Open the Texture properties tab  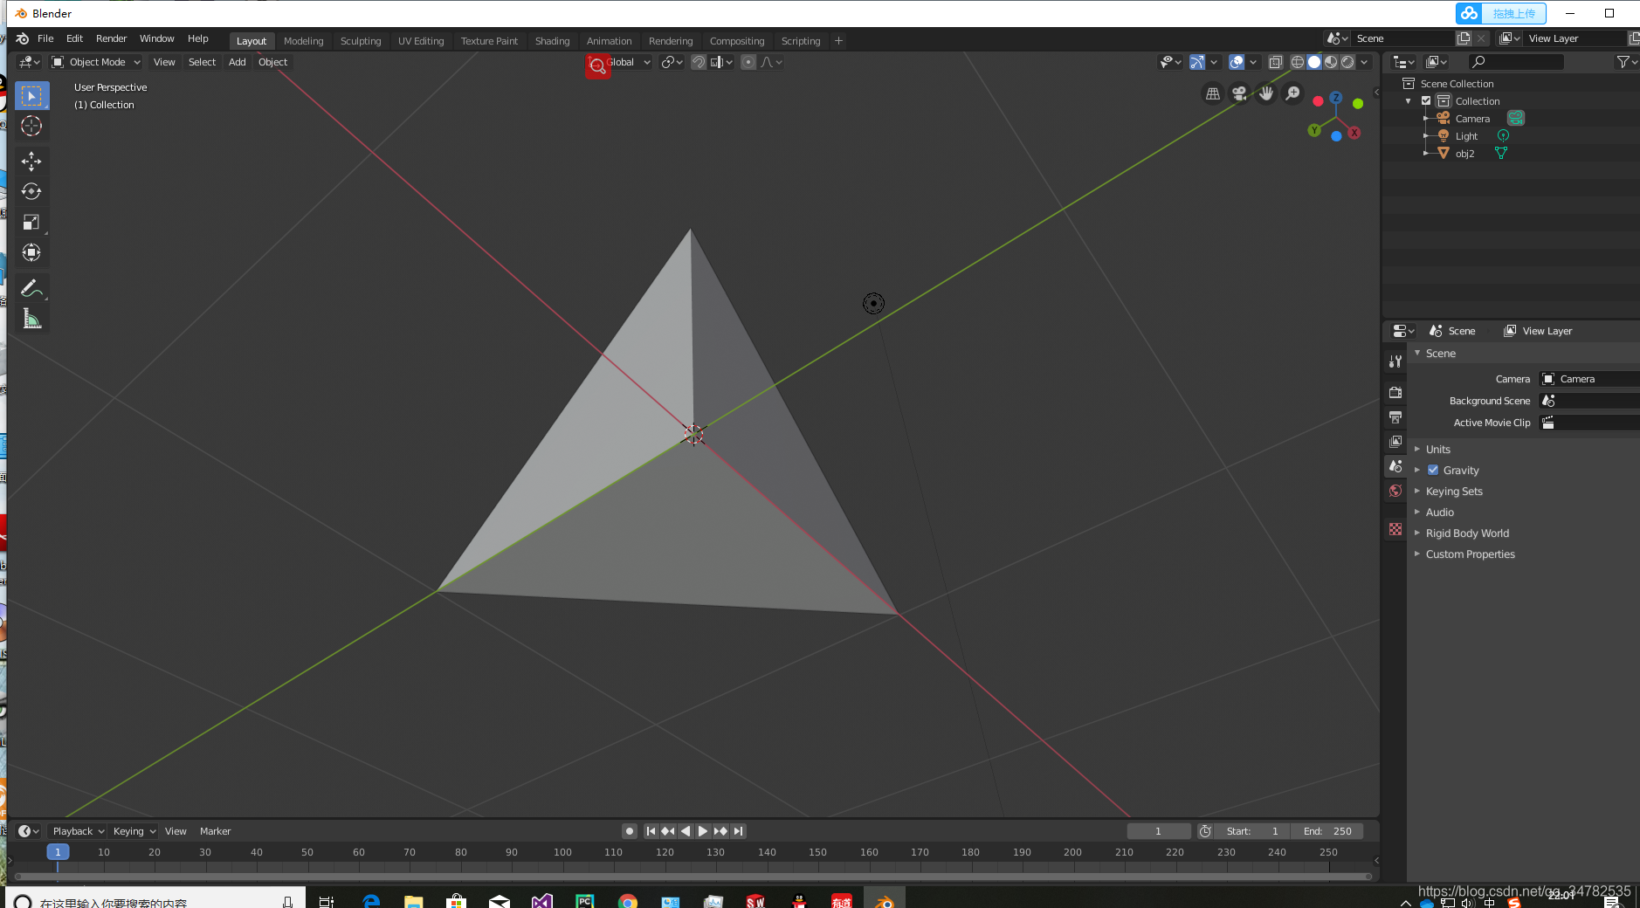pos(1395,529)
